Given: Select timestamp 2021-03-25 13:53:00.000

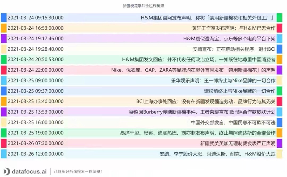Looking at the screenshot, I should [36, 112].
